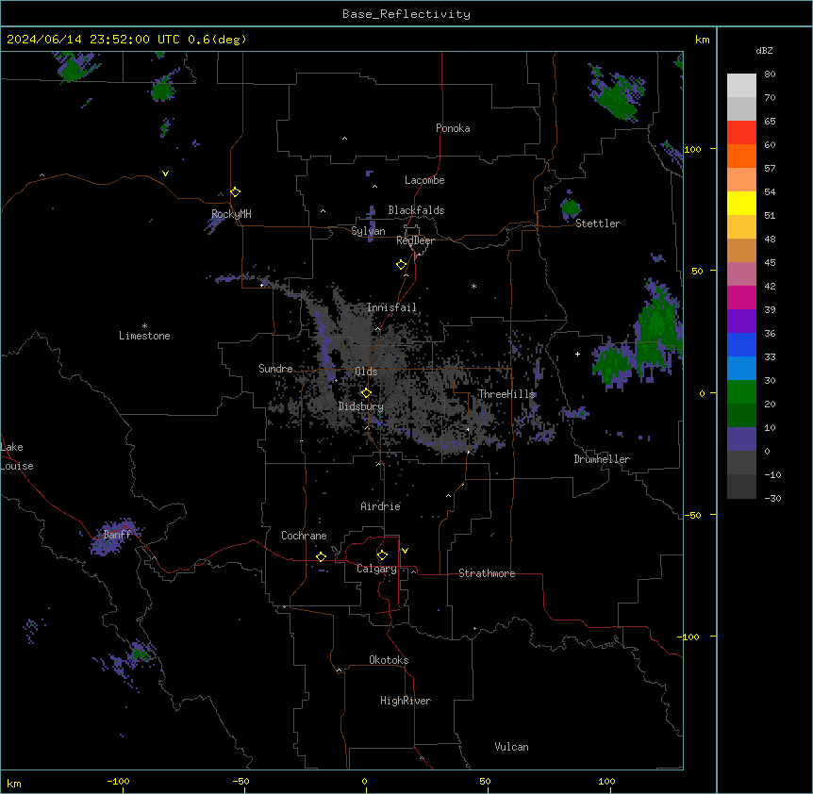
Task: Click the yellow station marker south of RedDeer
Action: 401,265
